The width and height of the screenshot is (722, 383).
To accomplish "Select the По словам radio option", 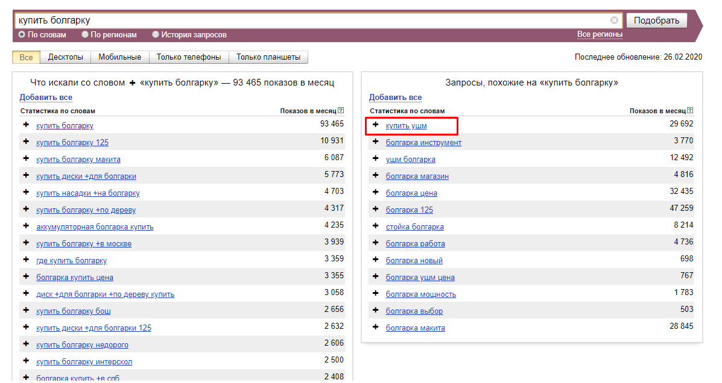I will coord(22,34).
